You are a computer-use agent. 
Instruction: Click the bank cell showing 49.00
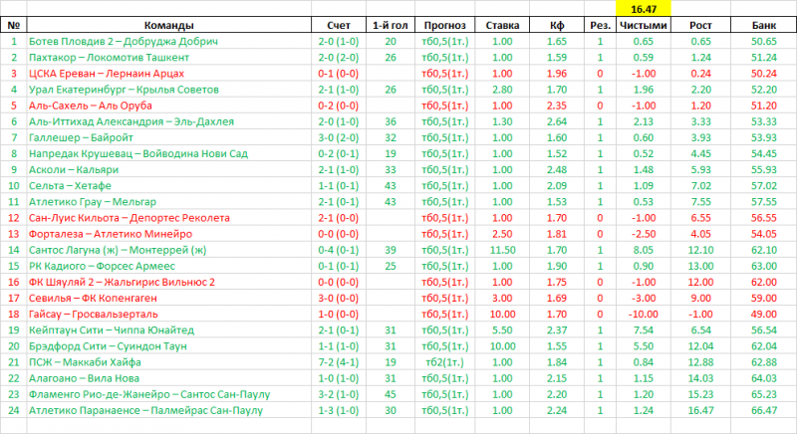coord(764,314)
